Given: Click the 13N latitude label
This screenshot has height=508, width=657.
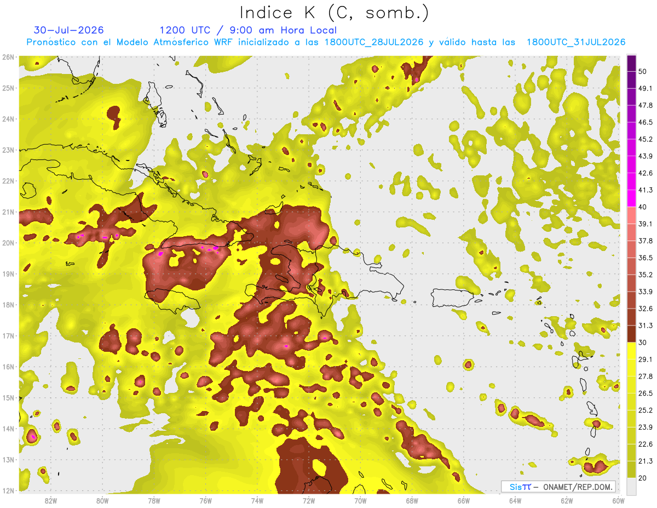Looking at the screenshot, I should pyautogui.click(x=8, y=459).
